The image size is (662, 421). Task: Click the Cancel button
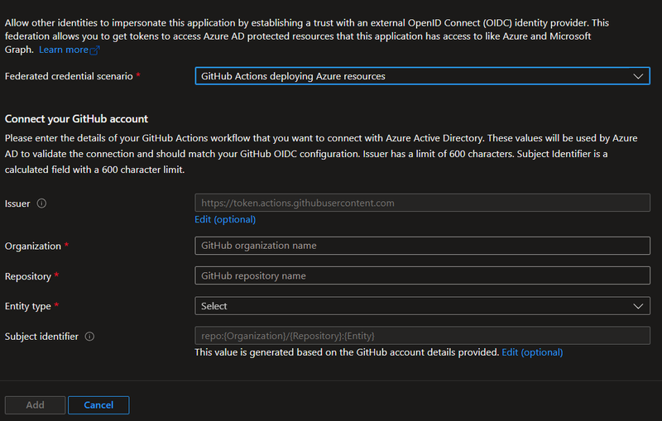point(98,405)
